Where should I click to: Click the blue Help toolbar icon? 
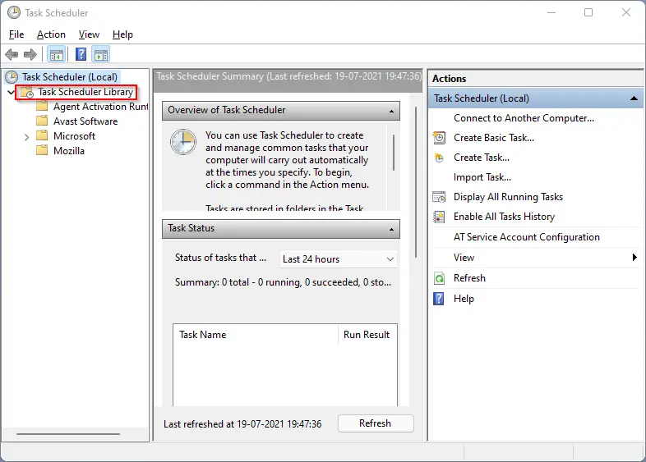click(x=81, y=54)
